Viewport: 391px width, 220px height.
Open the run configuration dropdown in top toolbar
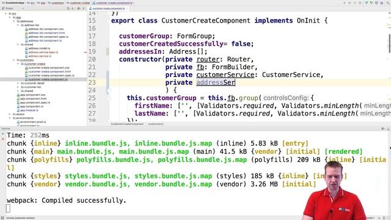point(340,3)
